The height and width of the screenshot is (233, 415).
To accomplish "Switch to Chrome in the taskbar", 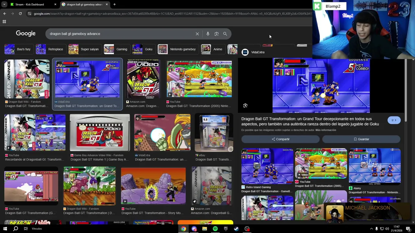I will point(184,229).
